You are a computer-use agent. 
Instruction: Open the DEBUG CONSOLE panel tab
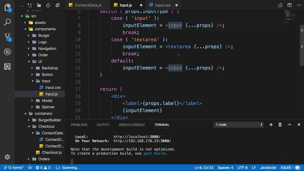(x=132, y=124)
